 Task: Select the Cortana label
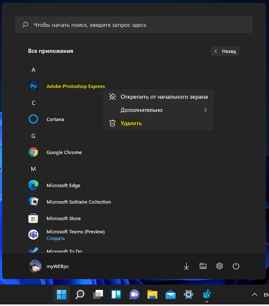pos(55,119)
